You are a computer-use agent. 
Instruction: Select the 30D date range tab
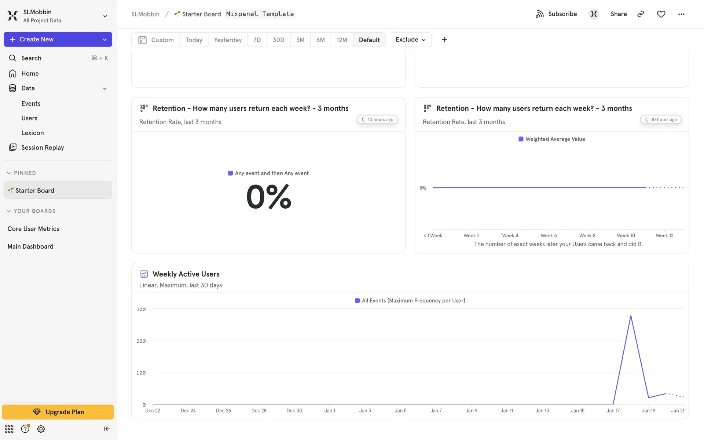[x=278, y=40]
